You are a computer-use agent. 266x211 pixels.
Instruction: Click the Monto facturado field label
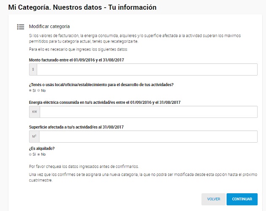click(x=76, y=60)
